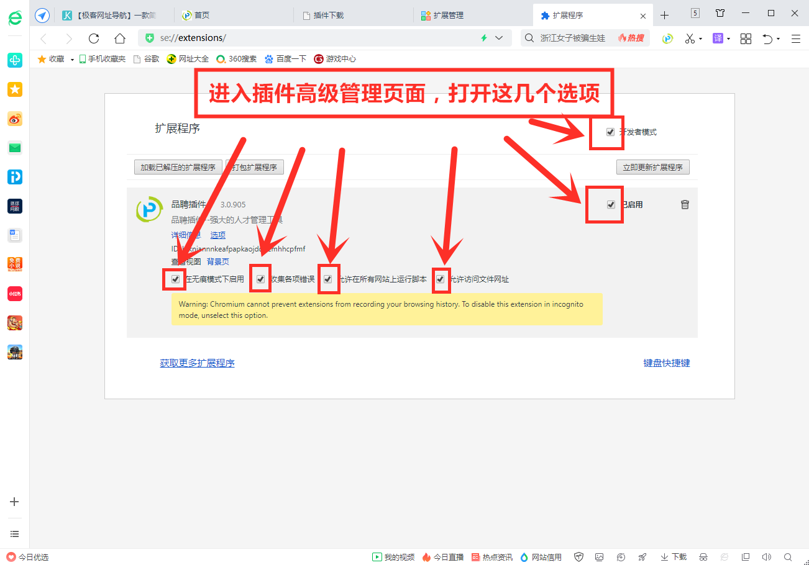
Task: Switch to the 插件下载 tab
Action: (x=339, y=14)
